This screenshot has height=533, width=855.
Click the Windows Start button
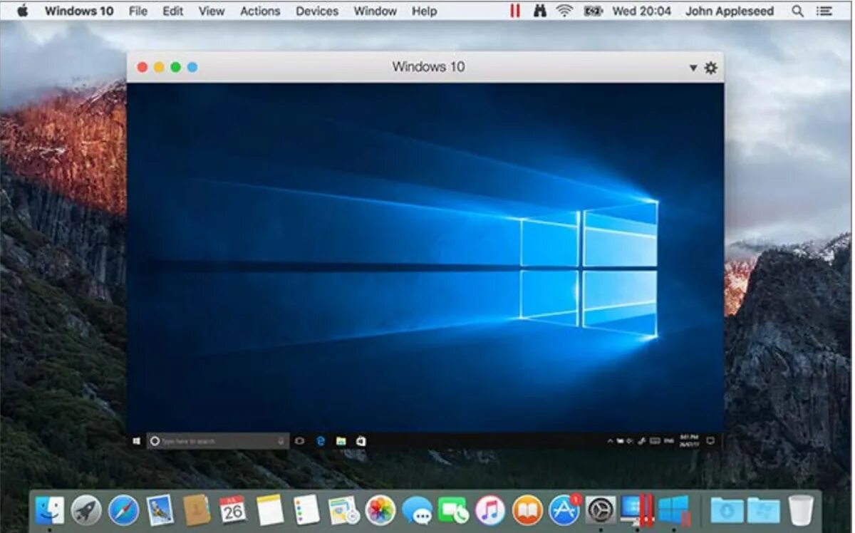coord(136,441)
